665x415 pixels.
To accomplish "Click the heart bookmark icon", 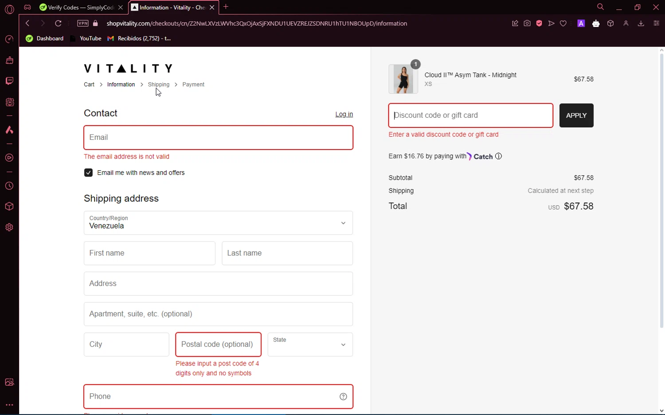I will 563,23.
